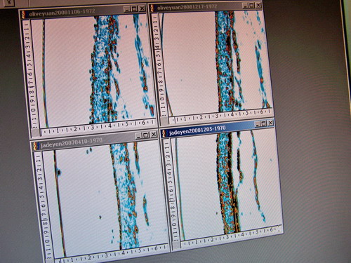This screenshot has height=263, width=351.
Task: Select the oliveyuan20081217-1972 window title bar
Action: click(x=206, y=6)
